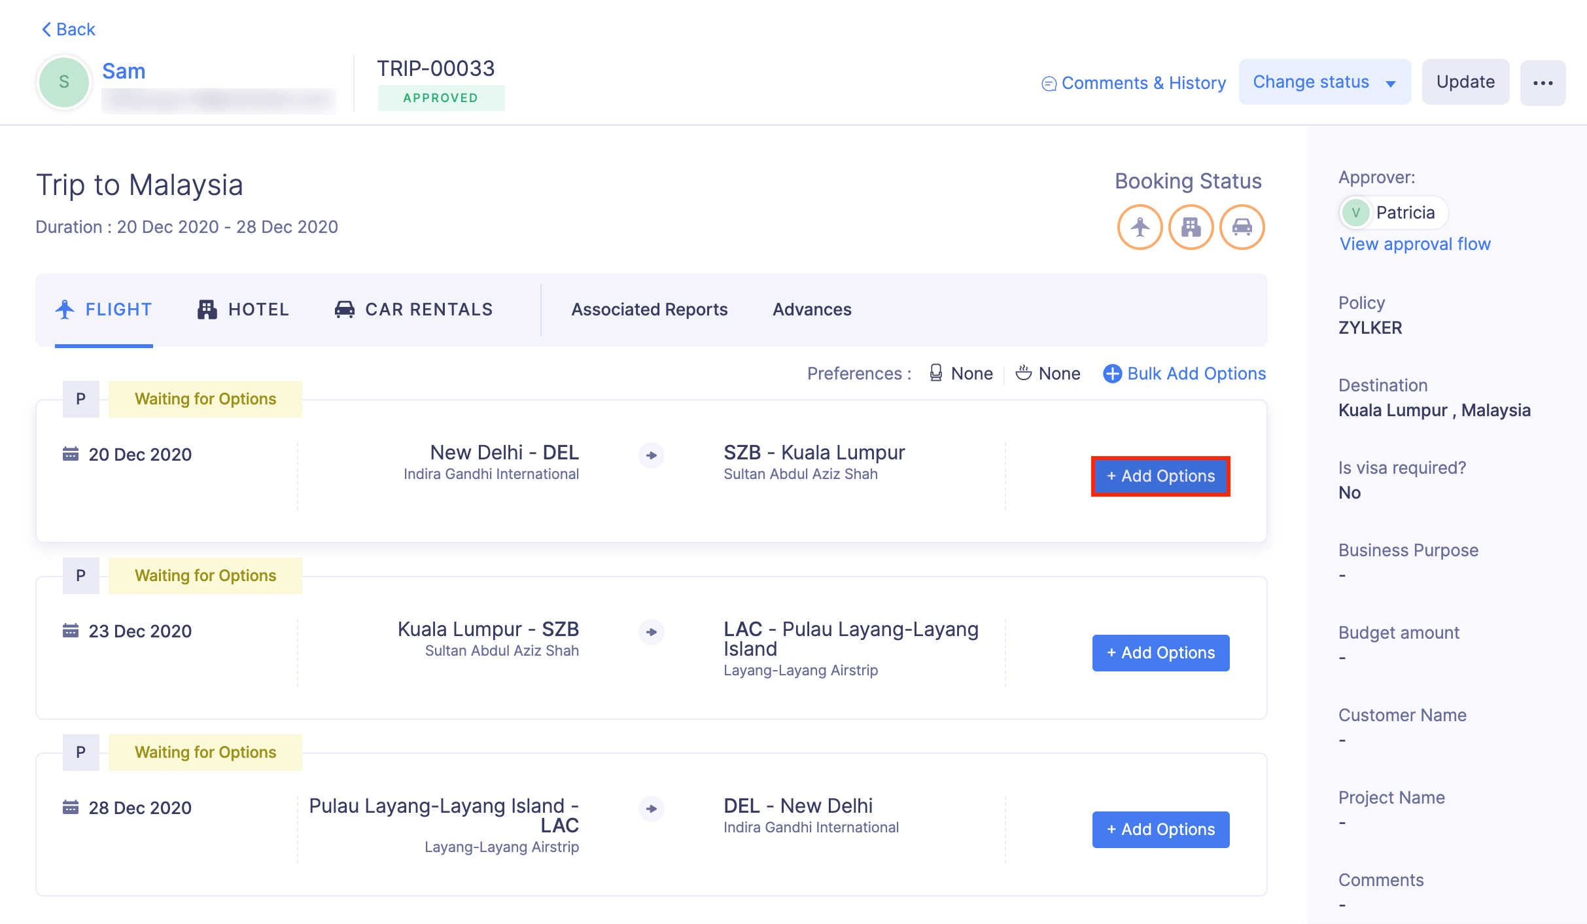The height and width of the screenshot is (924, 1587).
Task: Click the hotel booking status icon
Action: tap(1191, 227)
